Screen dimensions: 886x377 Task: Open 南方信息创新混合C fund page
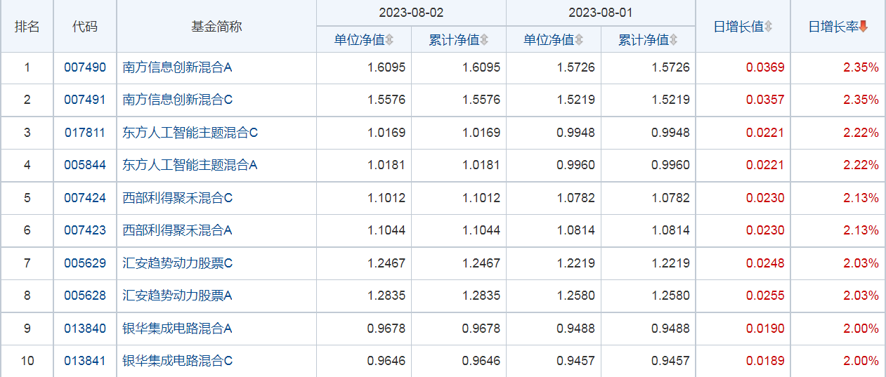[x=178, y=100]
